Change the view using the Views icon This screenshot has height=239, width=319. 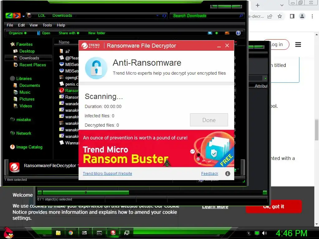coord(210,33)
